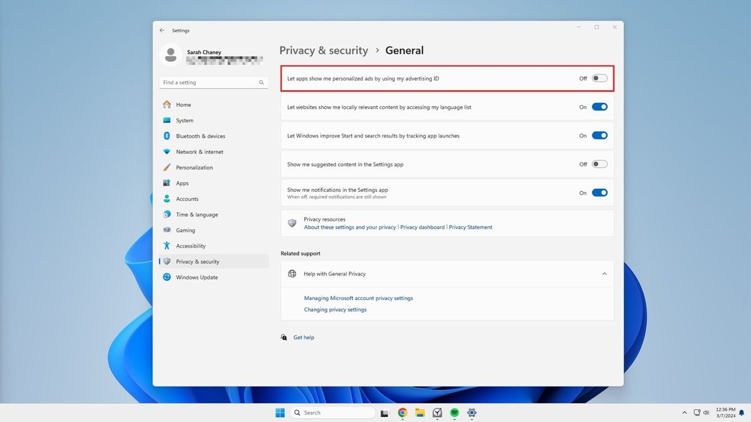
Task: Click the volume icon in the system tray
Action: tap(706, 413)
